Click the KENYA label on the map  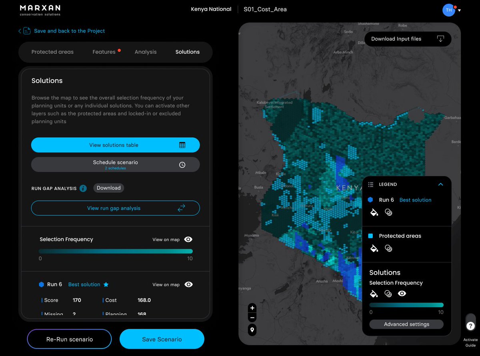point(350,188)
